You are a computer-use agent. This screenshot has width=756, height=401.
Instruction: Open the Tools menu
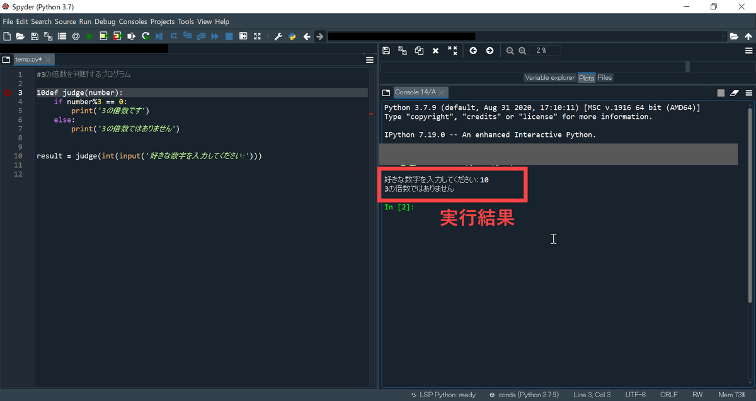186,21
